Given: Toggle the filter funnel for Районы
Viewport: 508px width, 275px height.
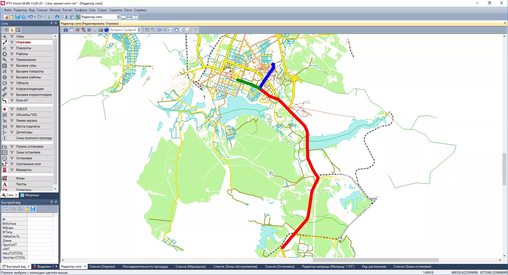Looking at the screenshot, I should tap(12, 54).
